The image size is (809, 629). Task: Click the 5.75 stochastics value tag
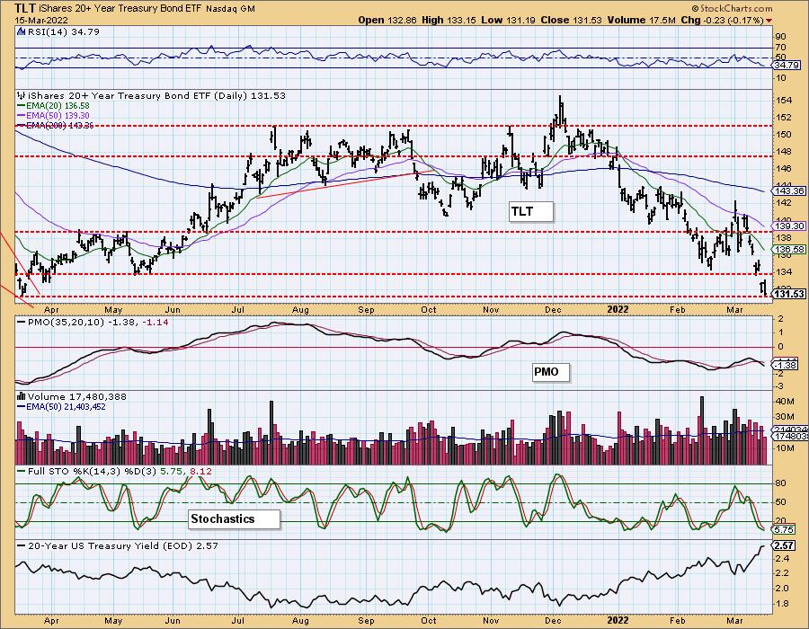pyautogui.click(x=784, y=529)
